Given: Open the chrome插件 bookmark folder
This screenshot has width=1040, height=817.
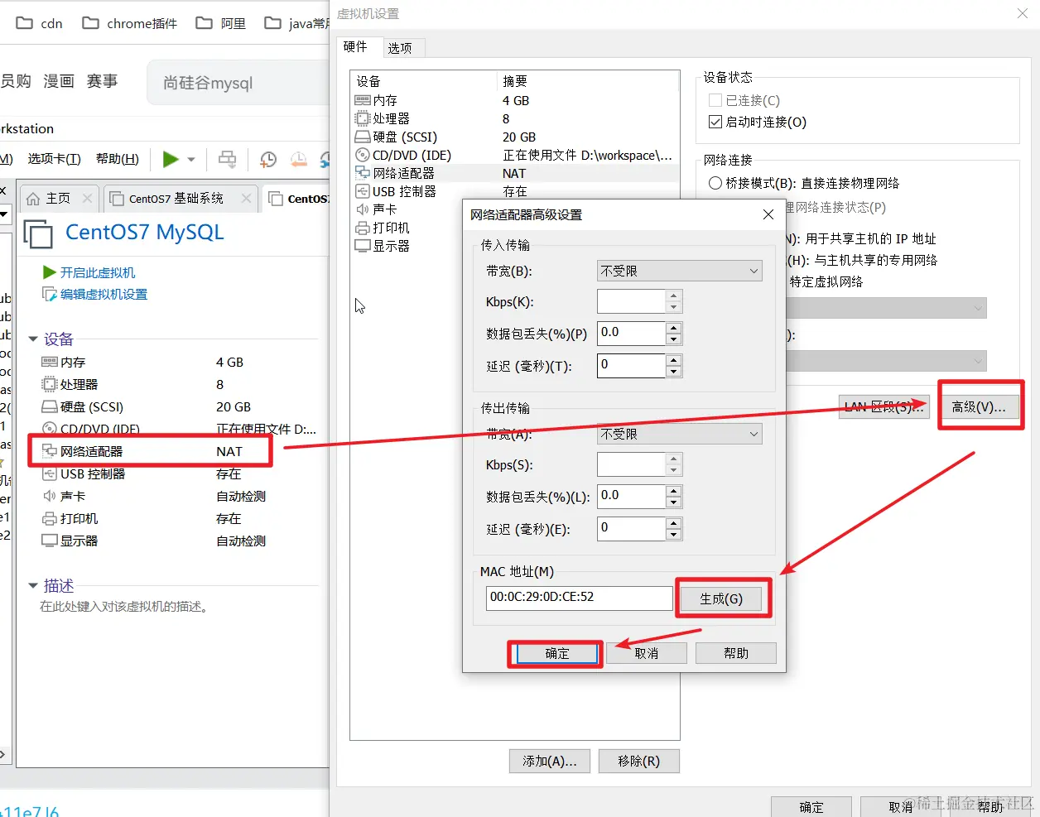Looking at the screenshot, I should tap(130, 23).
